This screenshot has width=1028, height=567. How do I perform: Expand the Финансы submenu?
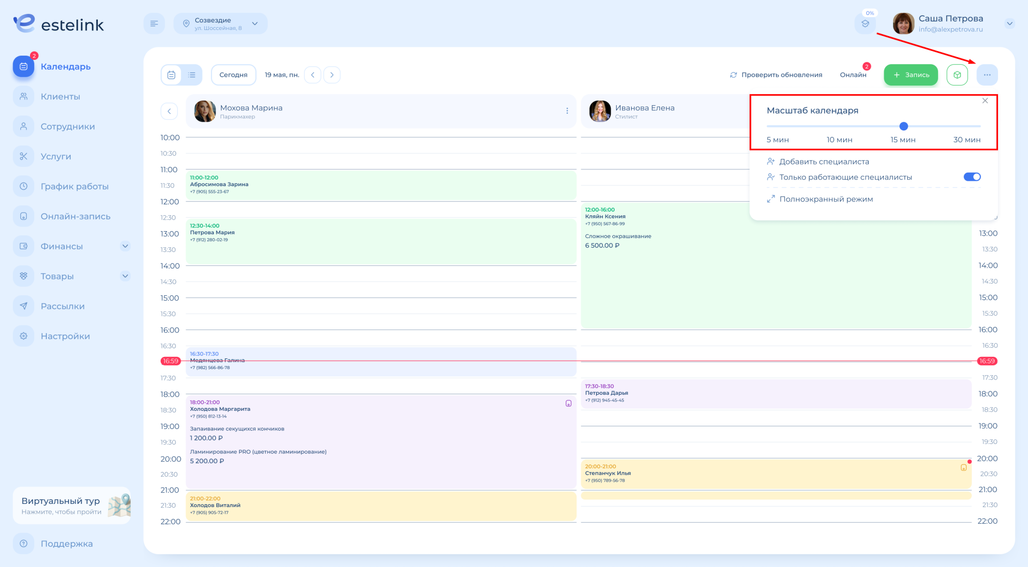pos(125,246)
